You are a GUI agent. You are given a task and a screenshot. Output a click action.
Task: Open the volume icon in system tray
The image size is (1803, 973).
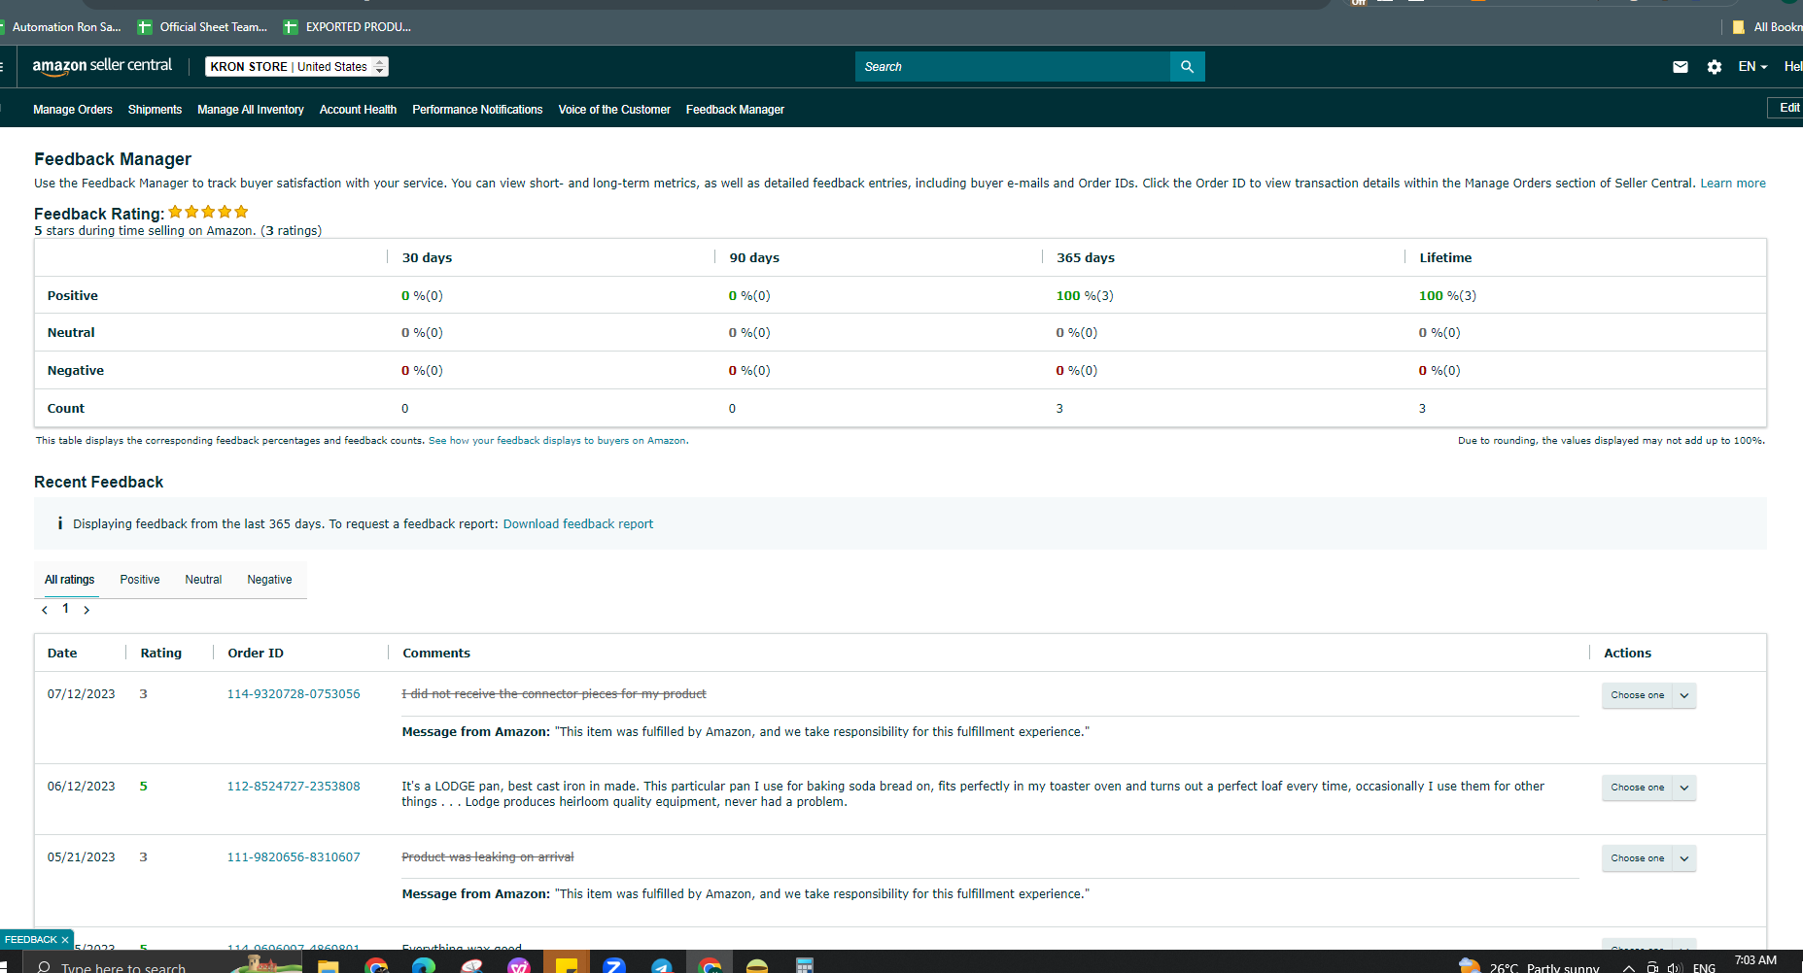click(x=1675, y=968)
